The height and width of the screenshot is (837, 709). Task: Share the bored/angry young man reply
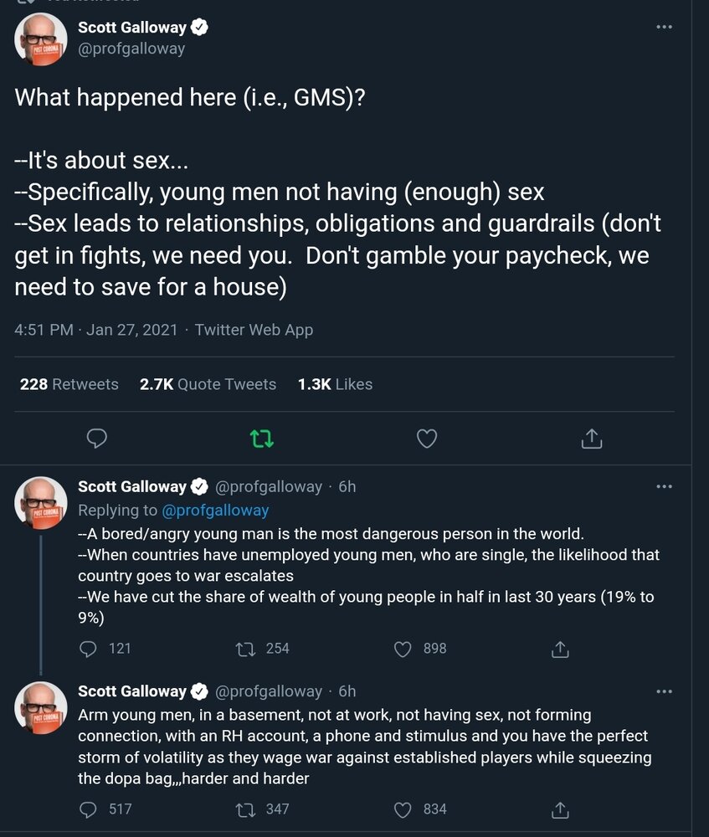(560, 650)
